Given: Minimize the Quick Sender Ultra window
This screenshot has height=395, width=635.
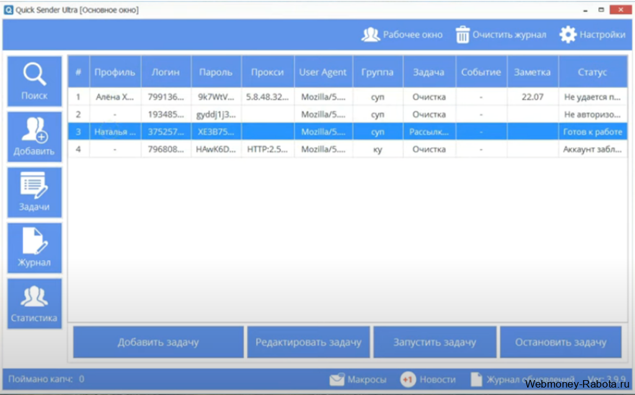Looking at the screenshot, I should click(585, 10).
